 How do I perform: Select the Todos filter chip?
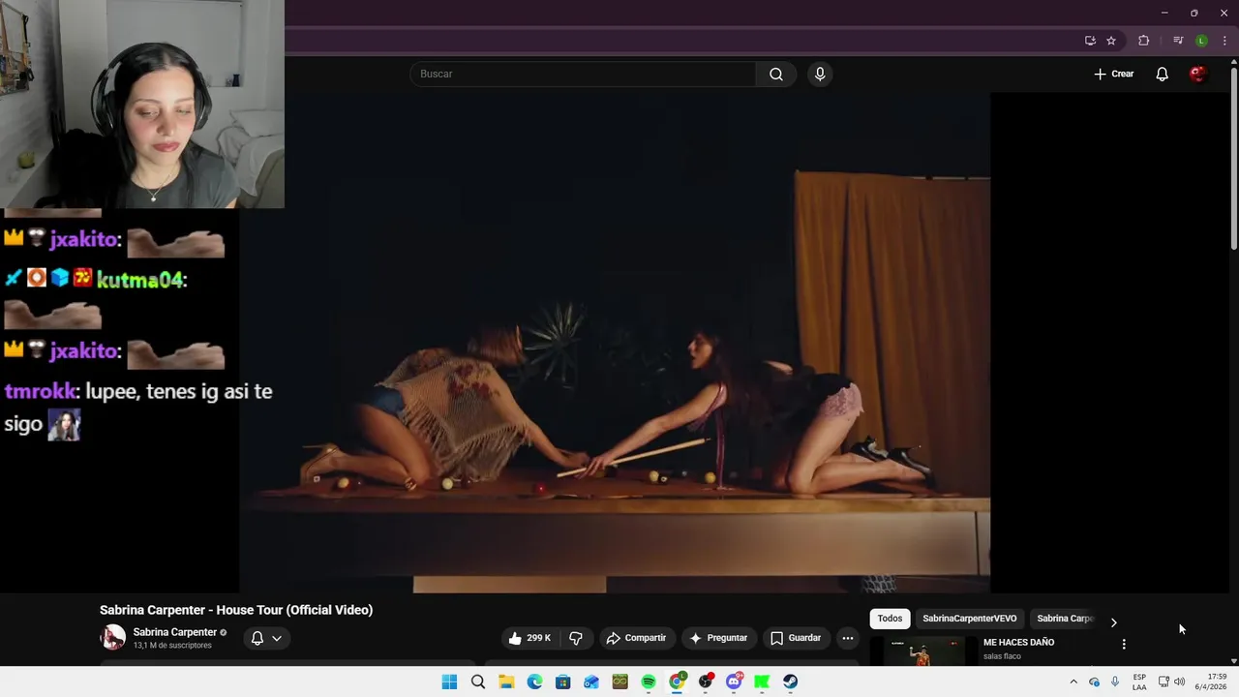point(890,619)
